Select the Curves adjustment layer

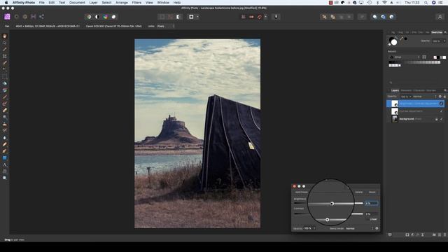415,111
